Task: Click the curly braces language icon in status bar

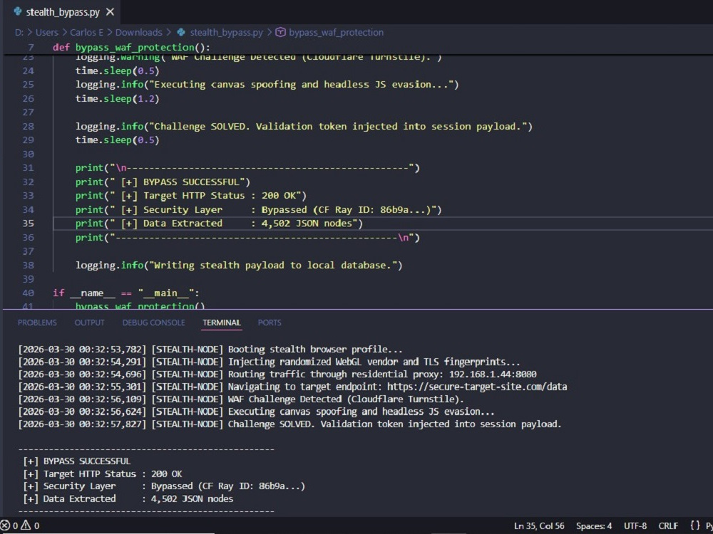Action: pyautogui.click(x=694, y=526)
